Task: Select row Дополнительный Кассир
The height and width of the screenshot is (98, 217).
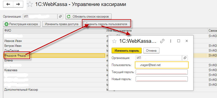Action: coord(54,90)
